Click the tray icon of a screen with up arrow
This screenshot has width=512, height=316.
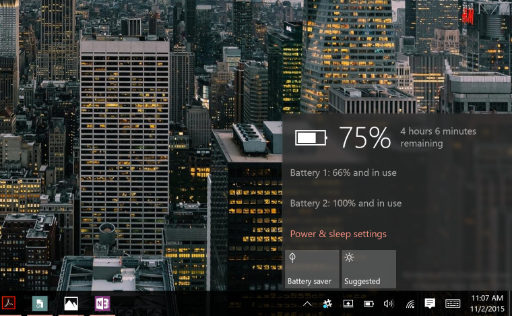[348, 304]
